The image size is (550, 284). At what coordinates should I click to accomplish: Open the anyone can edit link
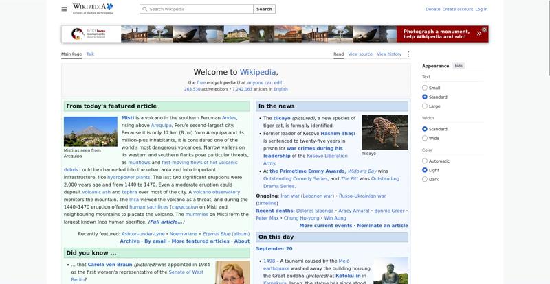point(265,82)
